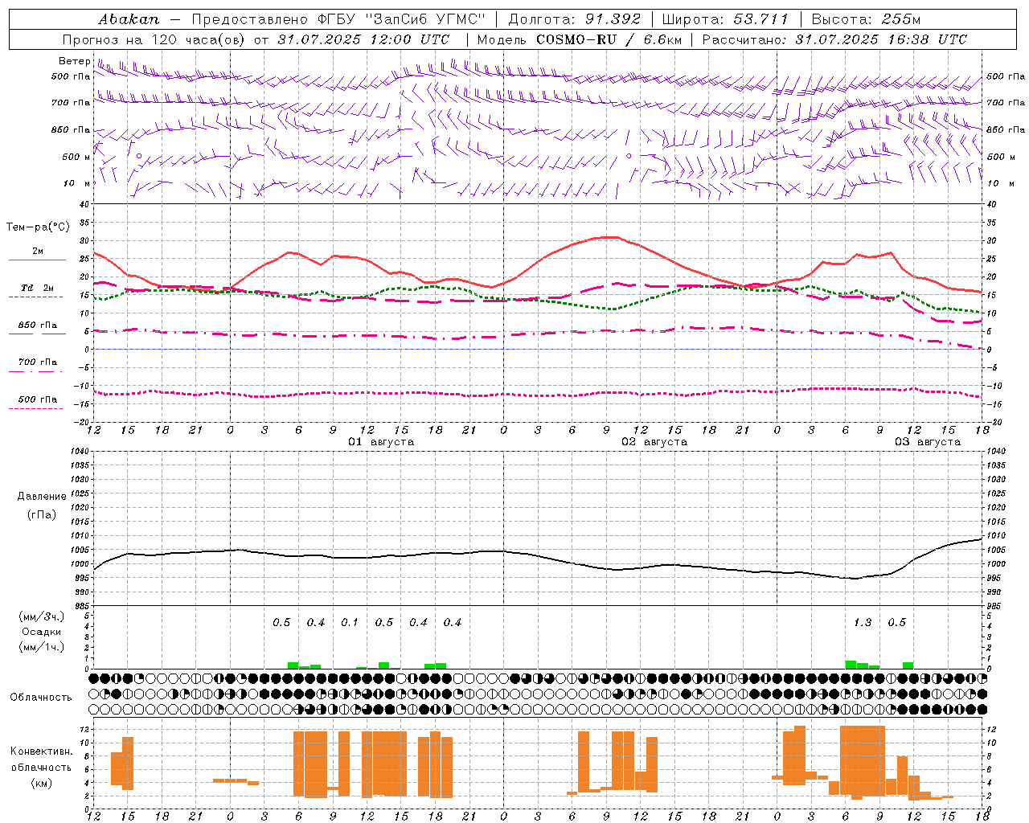Click the dashed "700 гПа" temperature legend entry
The width and height of the screenshot is (1029, 823).
coord(37,362)
